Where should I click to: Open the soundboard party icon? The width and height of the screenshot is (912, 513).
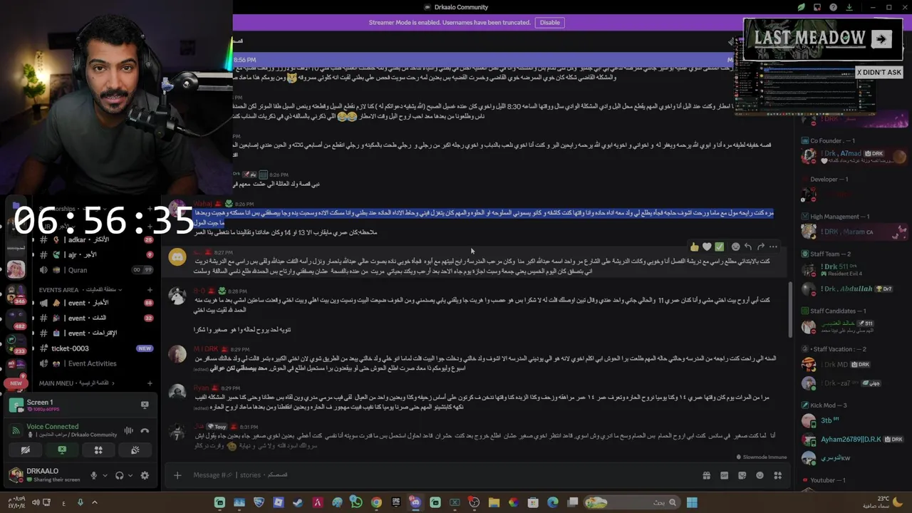pyautogui.click(x=135, y=450)
